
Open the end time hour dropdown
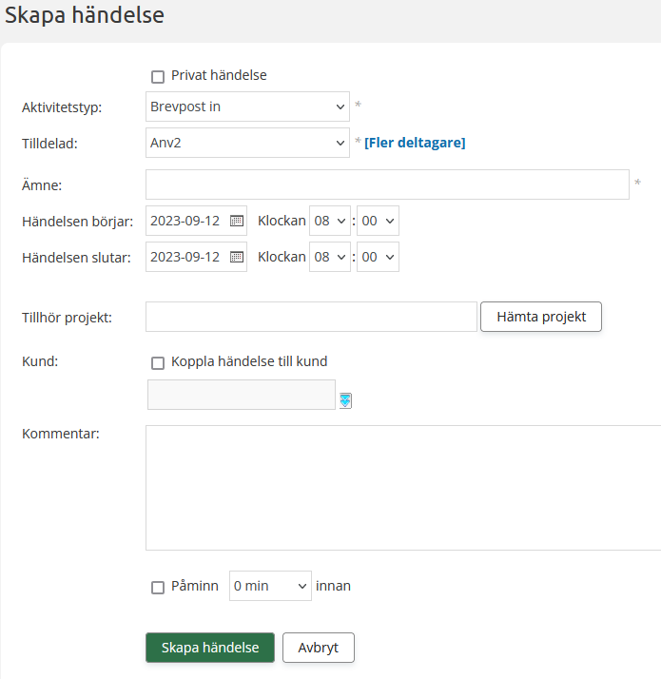pos(330,257)
